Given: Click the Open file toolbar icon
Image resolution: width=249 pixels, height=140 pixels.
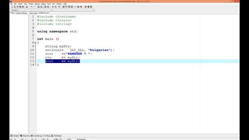Looking at the screenshot, I should point(15,7).
